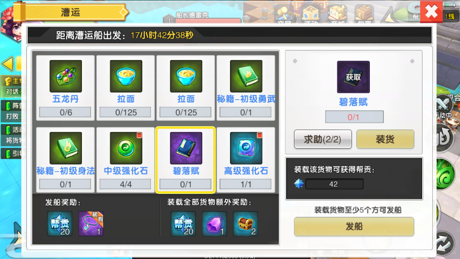Select the 中级强化石 cargo slot

click(126, 160)
